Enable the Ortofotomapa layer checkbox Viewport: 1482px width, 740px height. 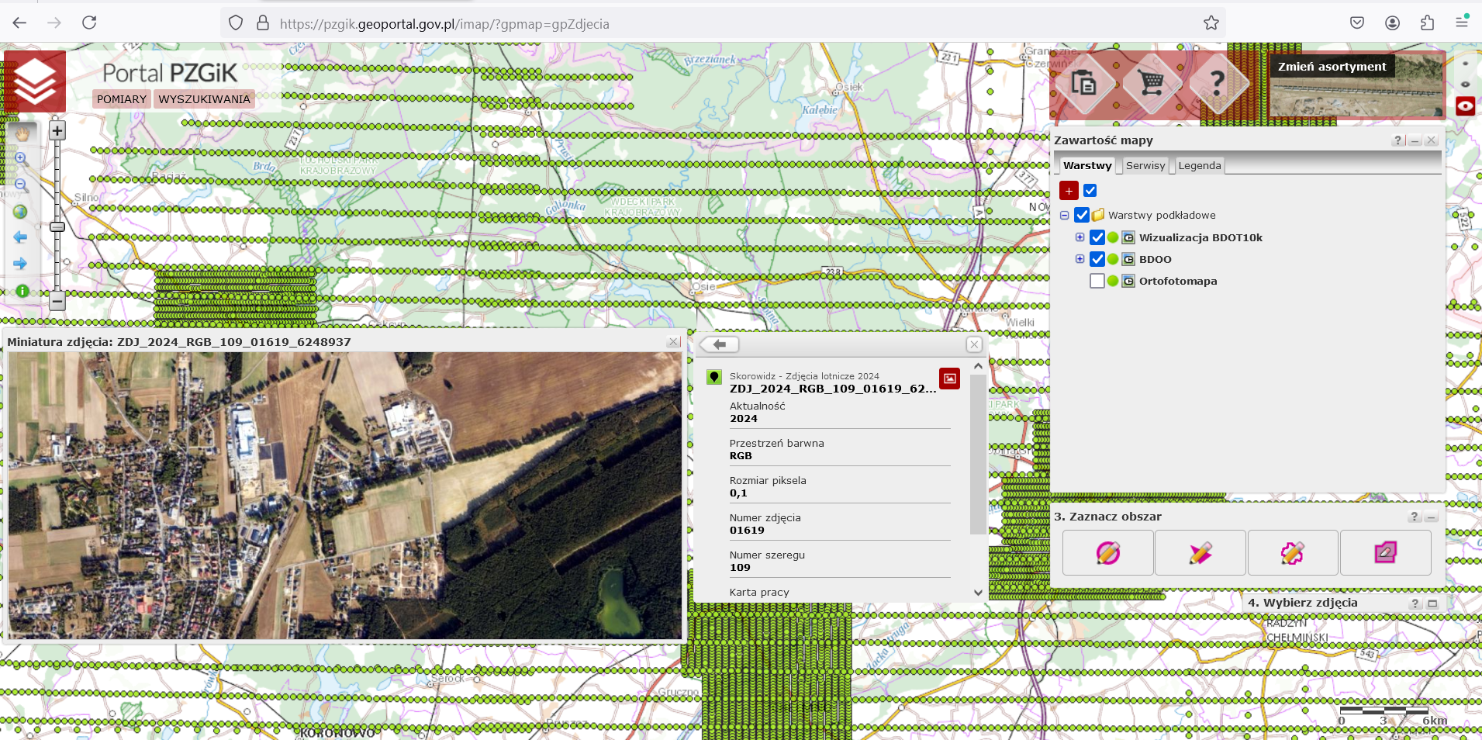[1097, 281]
